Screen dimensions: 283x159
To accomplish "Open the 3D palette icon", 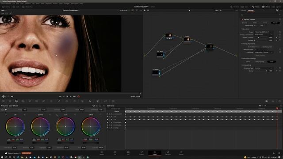I will pos(113,101).
